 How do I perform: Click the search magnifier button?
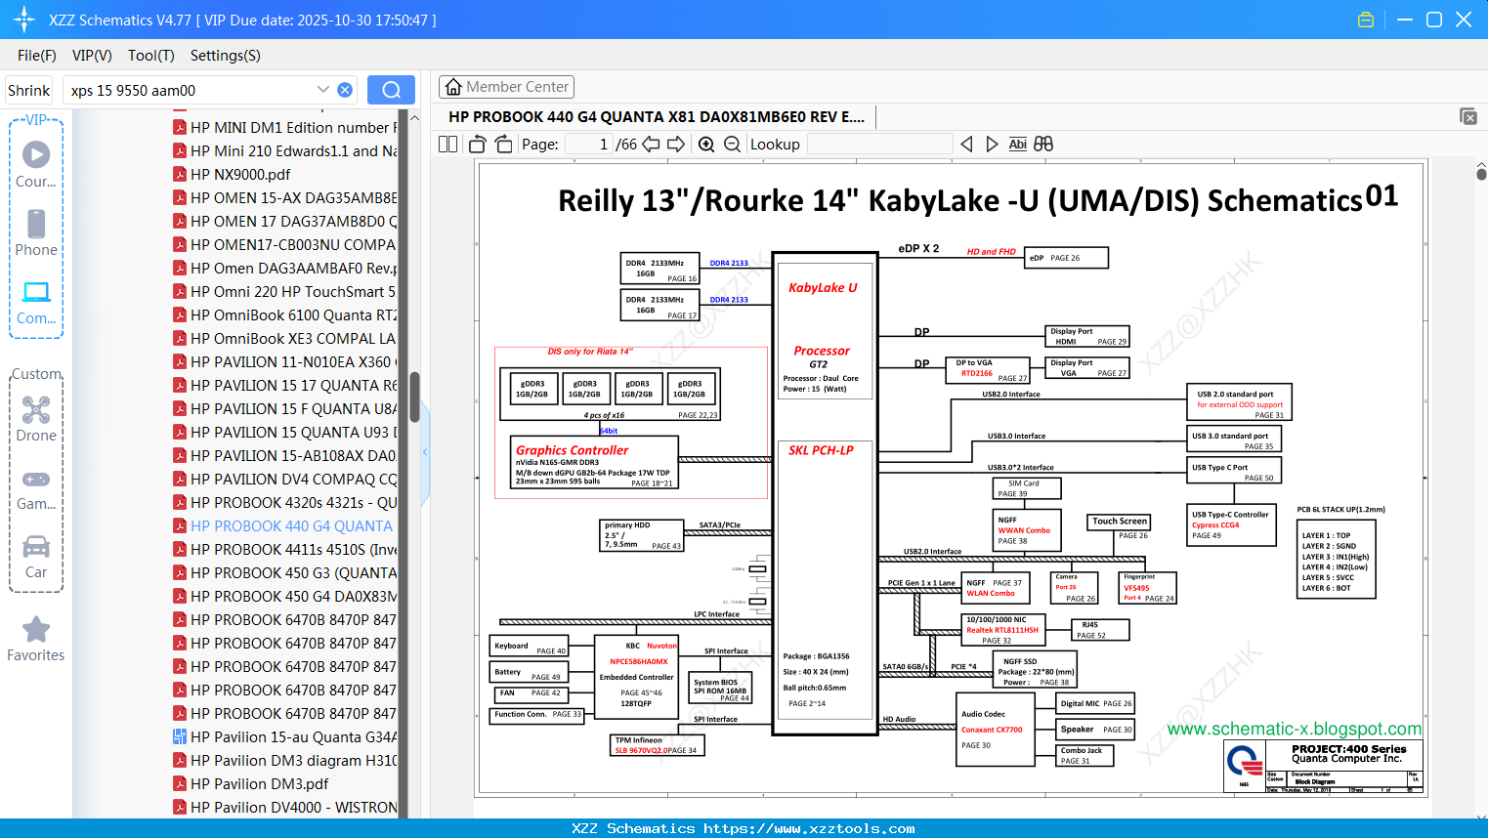tap(391, 90)
